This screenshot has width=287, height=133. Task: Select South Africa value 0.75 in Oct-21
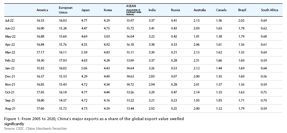264,92
